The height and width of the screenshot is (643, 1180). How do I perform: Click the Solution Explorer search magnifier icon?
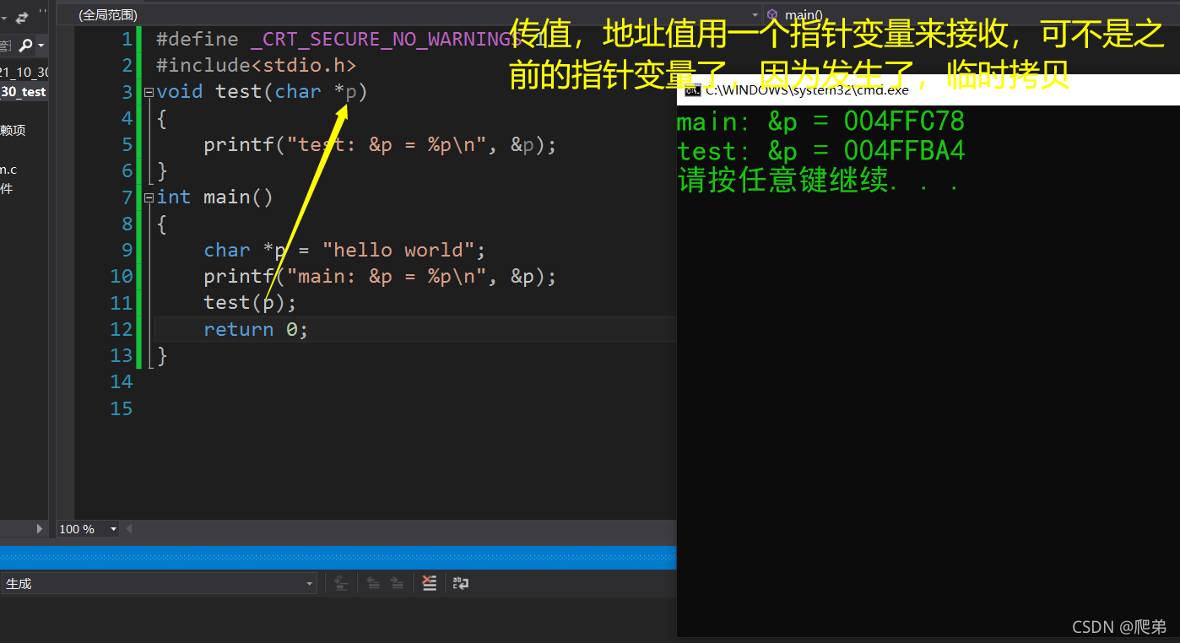click(x=26, y=45)
